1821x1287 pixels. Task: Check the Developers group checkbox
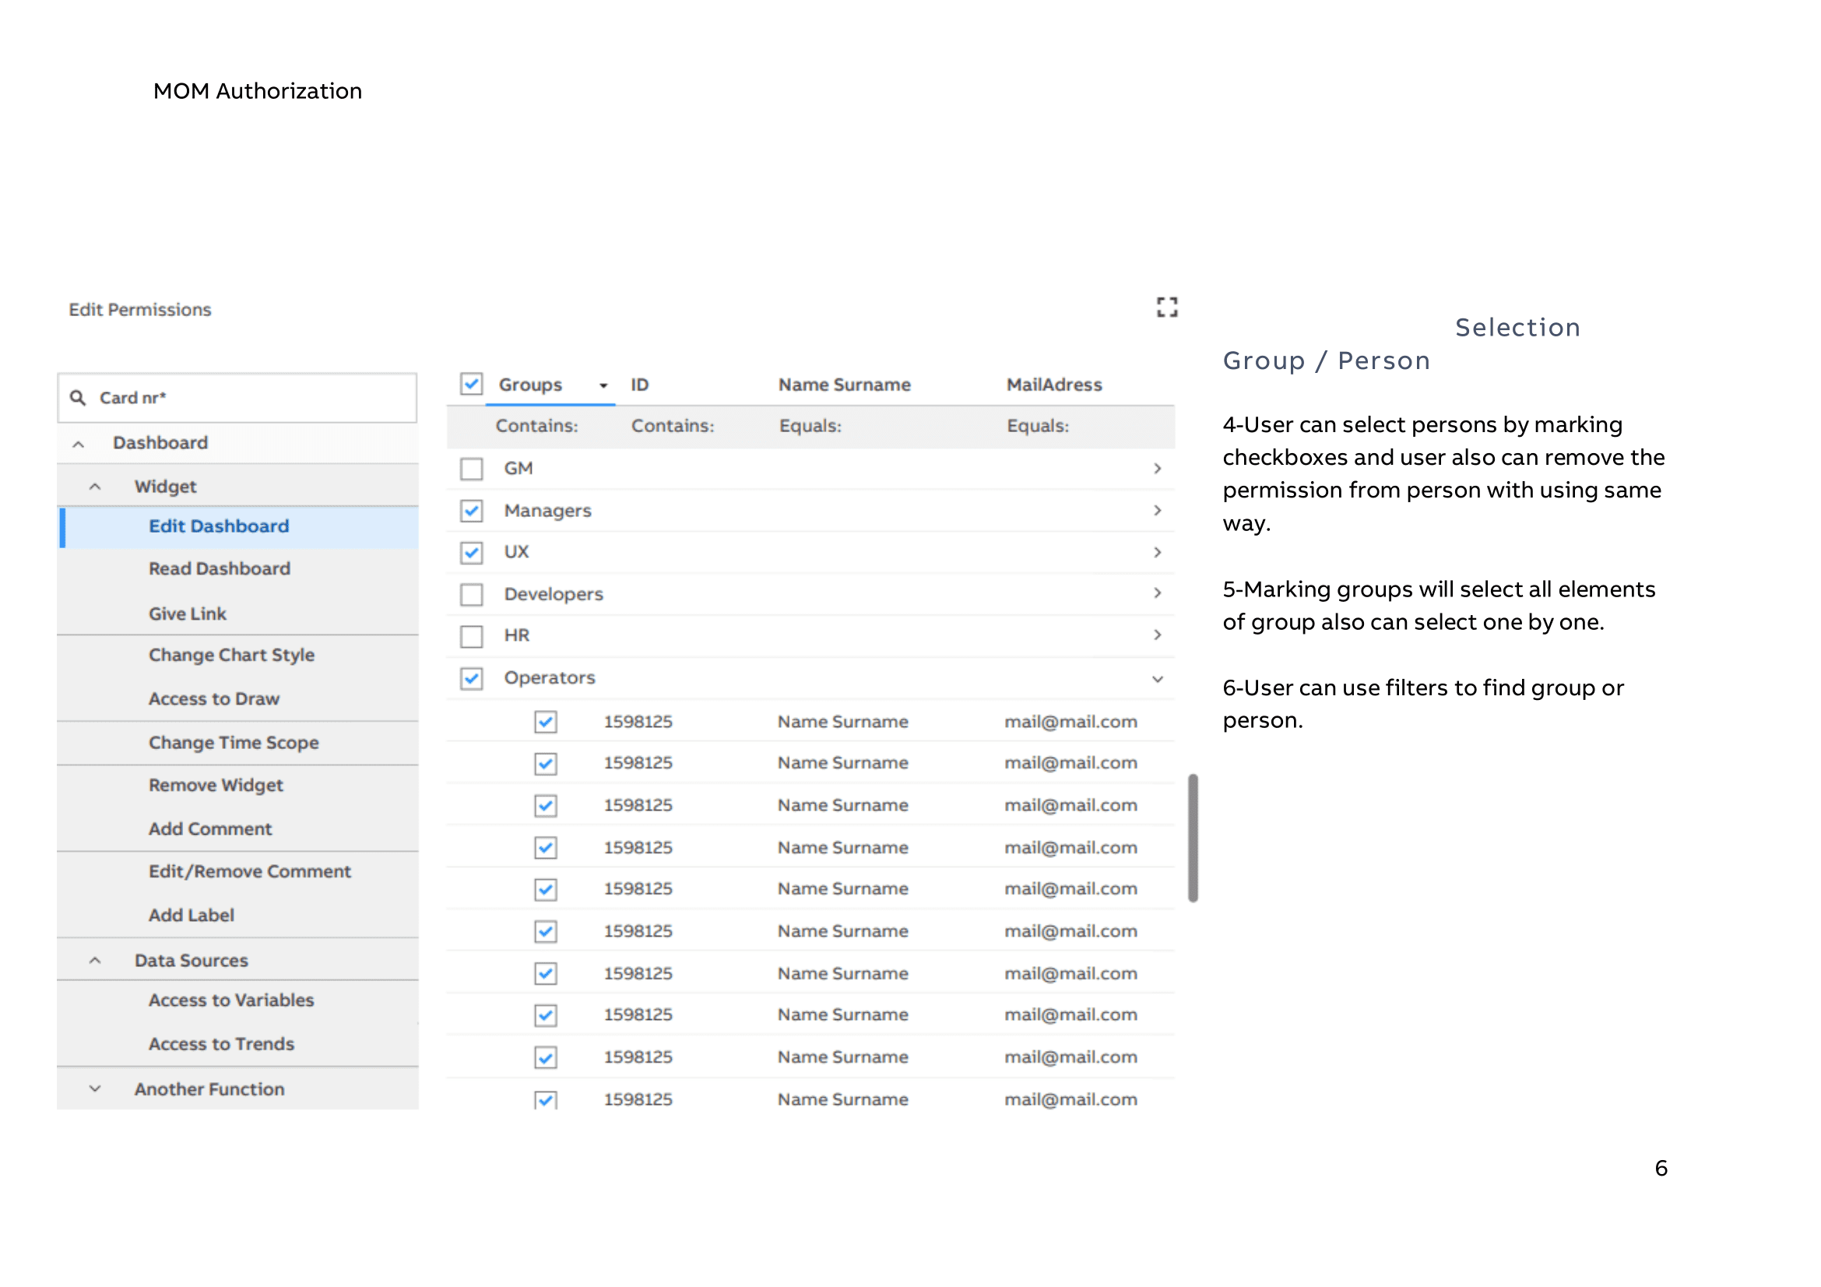pos(472,594)
